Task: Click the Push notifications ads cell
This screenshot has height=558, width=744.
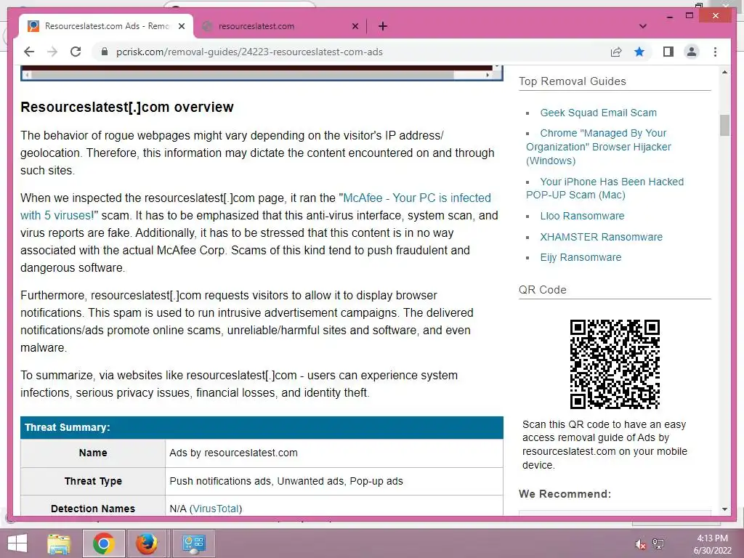Action: [334, 481]
